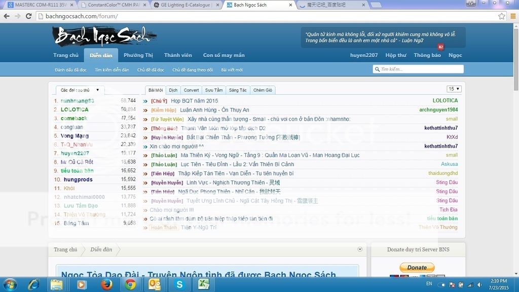The height and width of the screenshot is (292, 519).
Task: Open thread Thập Kiếp Tán Tiên - Vạn Diễn
Action: 236,173
